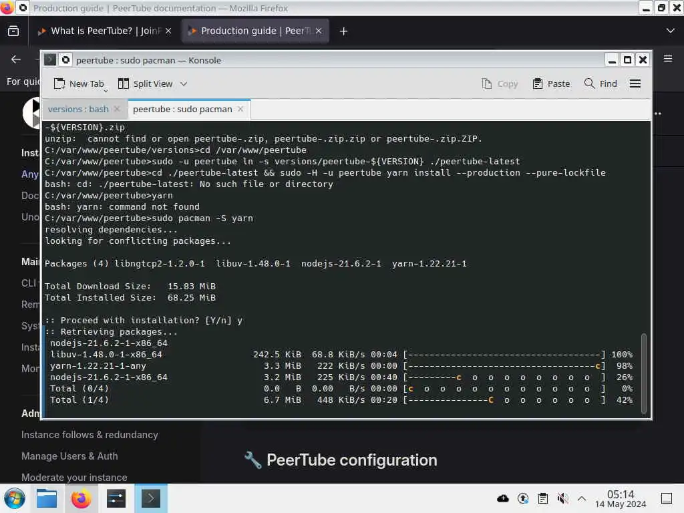
Task: Click muted volume tray icon
Action: coord(562,498)
